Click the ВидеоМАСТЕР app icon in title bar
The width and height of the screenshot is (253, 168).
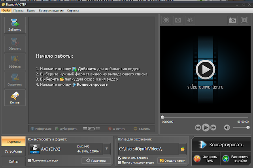point(3,4)
